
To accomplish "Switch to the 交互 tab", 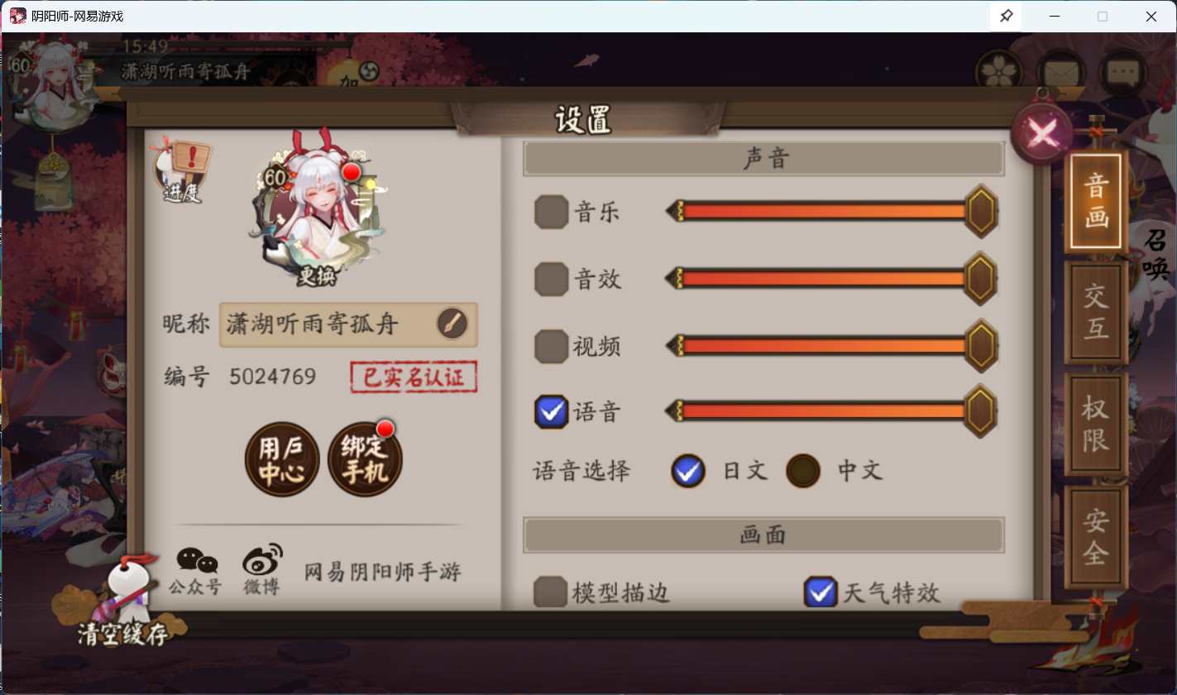I will (1096, 313).
